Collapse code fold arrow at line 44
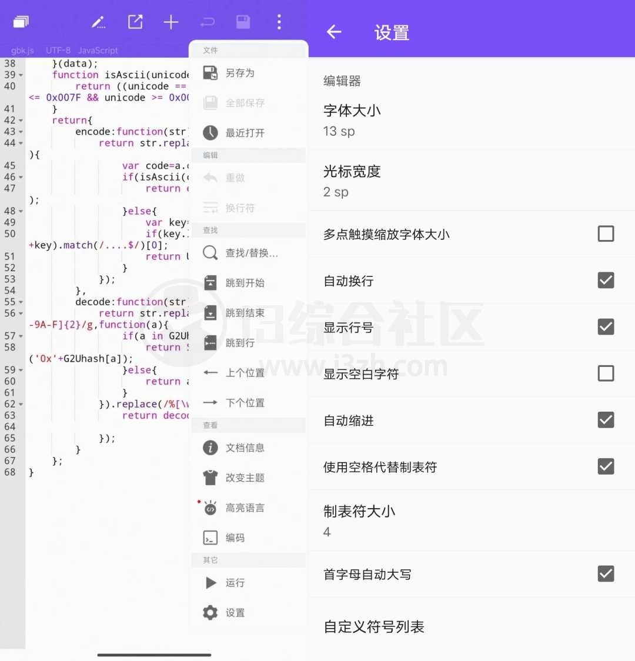The width and height of the screenshot is (635, 661). tap(21, 143)
